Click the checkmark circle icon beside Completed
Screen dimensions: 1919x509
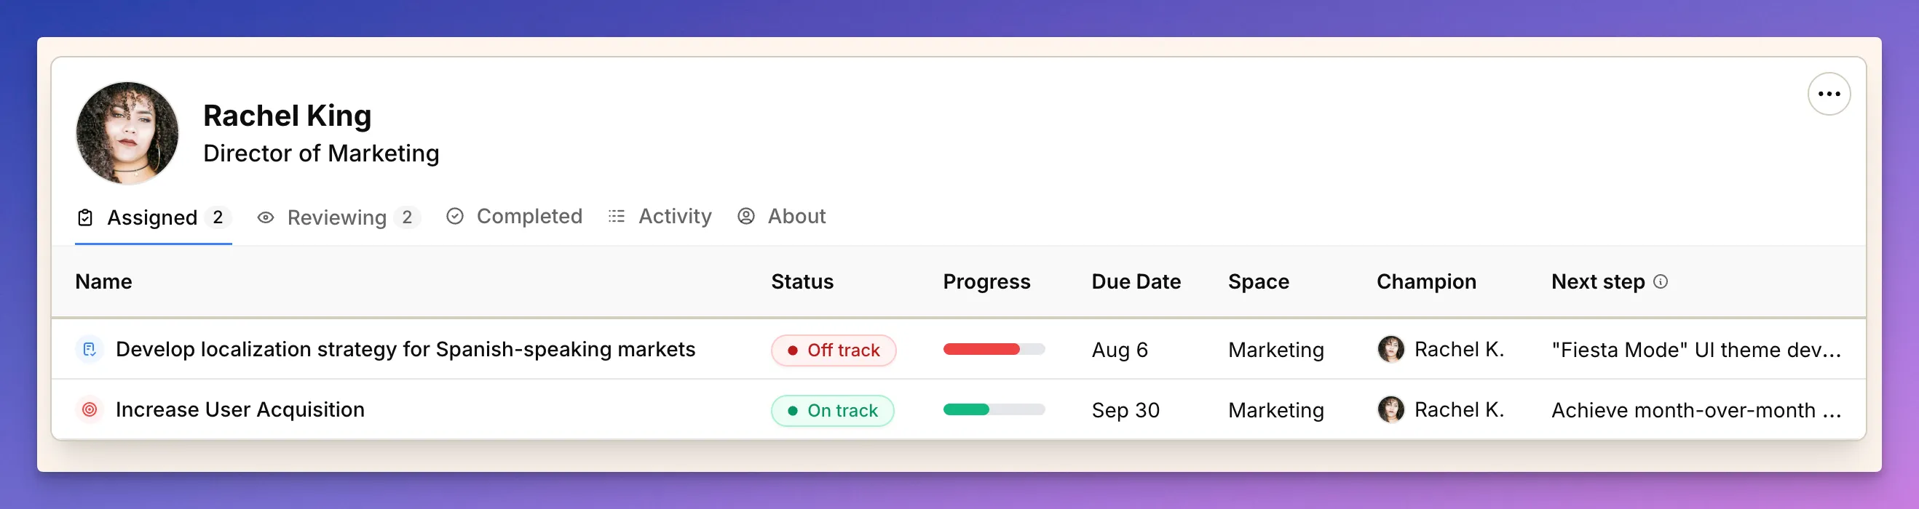tap(455, 216)
